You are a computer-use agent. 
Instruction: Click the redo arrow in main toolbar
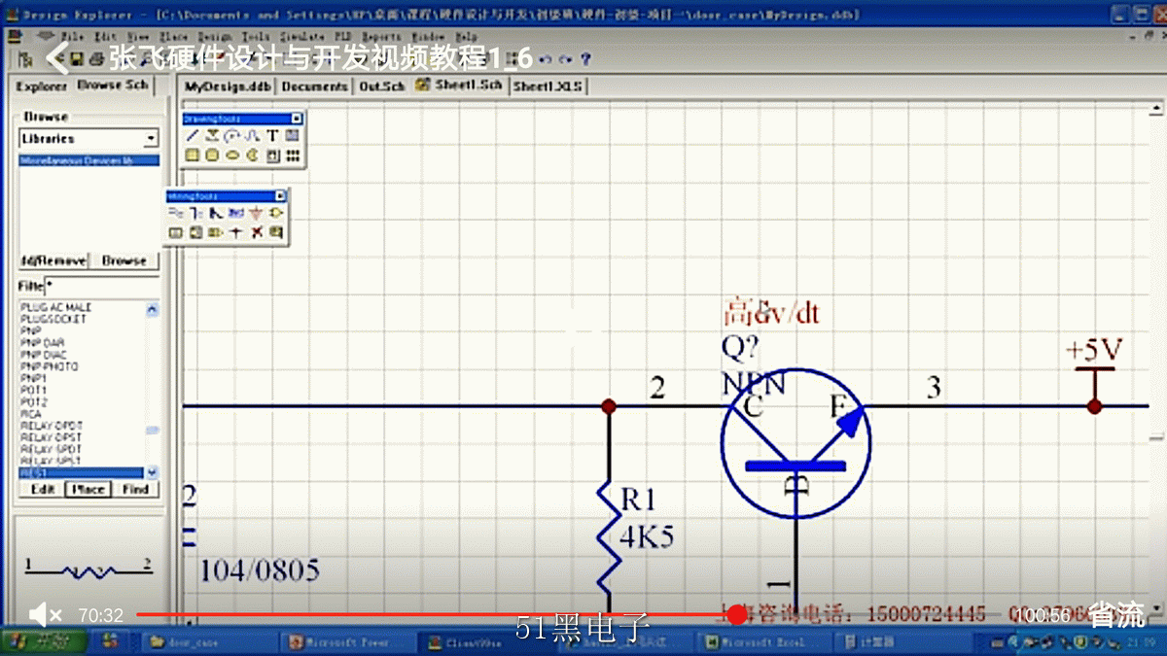565,59
